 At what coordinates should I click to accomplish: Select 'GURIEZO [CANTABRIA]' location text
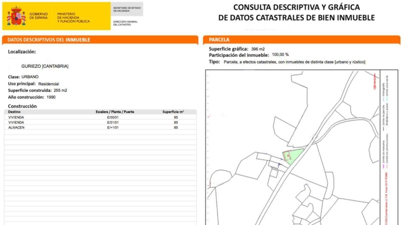pyautogui.click(x=45, y=66)
